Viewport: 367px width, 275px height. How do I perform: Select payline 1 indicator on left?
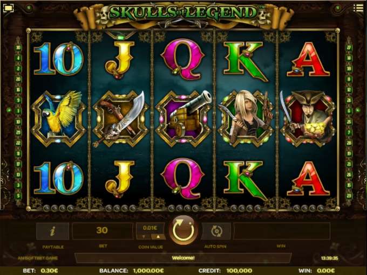(x=18, y=111)
